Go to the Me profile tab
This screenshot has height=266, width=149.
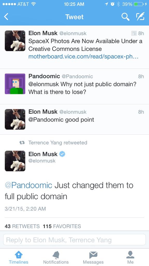130,257
